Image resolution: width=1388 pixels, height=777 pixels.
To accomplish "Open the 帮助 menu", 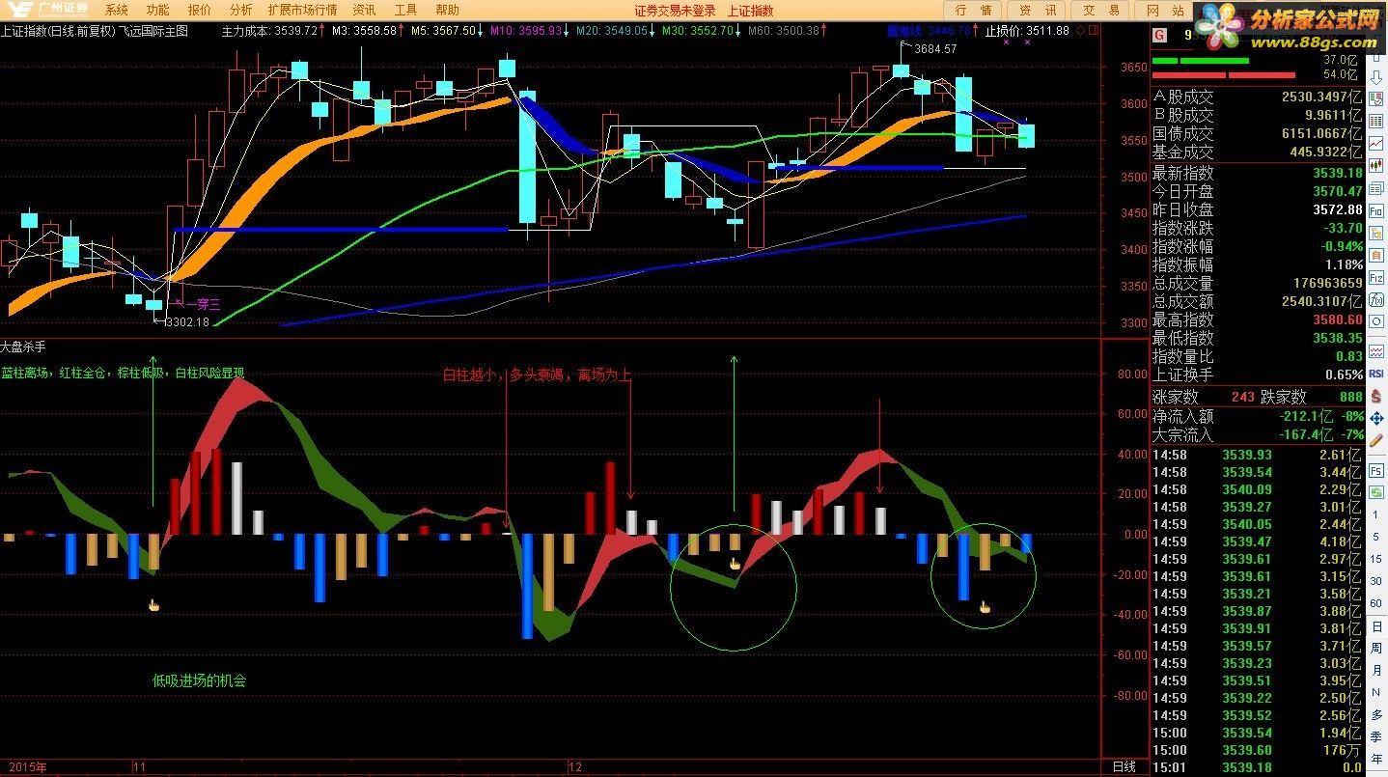I will pos(448,10).
